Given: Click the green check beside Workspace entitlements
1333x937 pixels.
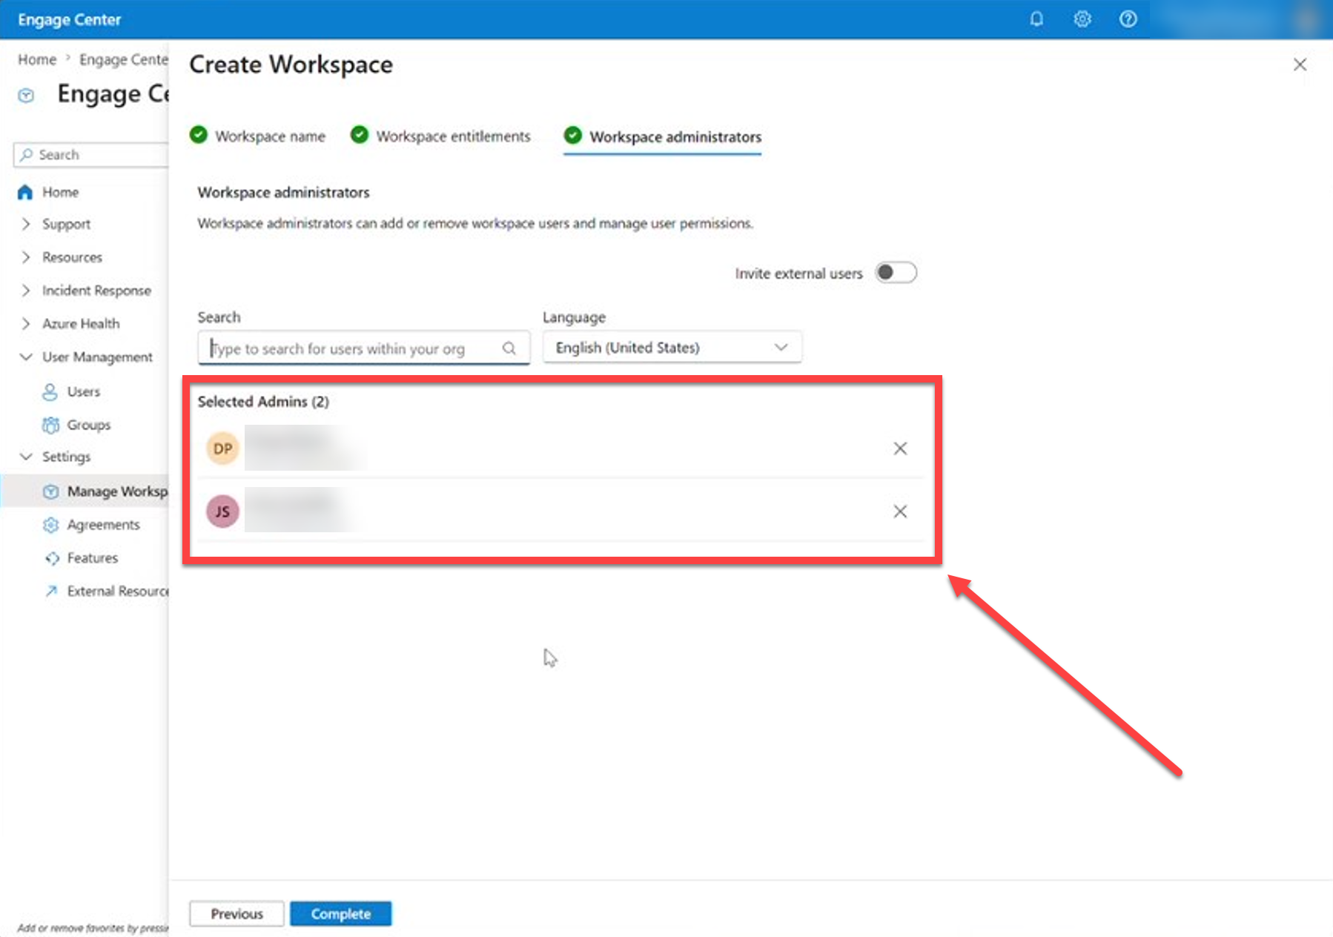Looking at the screenshot, I should [360, 135].
